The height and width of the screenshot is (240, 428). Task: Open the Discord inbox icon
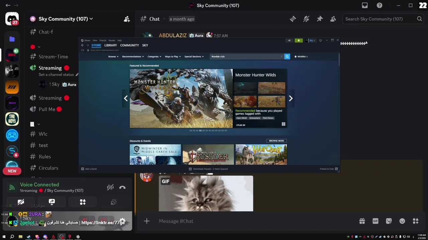365,5
